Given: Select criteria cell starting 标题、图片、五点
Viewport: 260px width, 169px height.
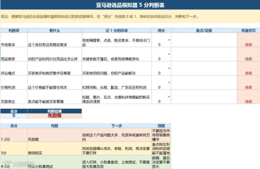Looking at the screenshot, I should [117, 97].
